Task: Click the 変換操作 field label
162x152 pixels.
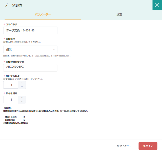Action: 11,39
